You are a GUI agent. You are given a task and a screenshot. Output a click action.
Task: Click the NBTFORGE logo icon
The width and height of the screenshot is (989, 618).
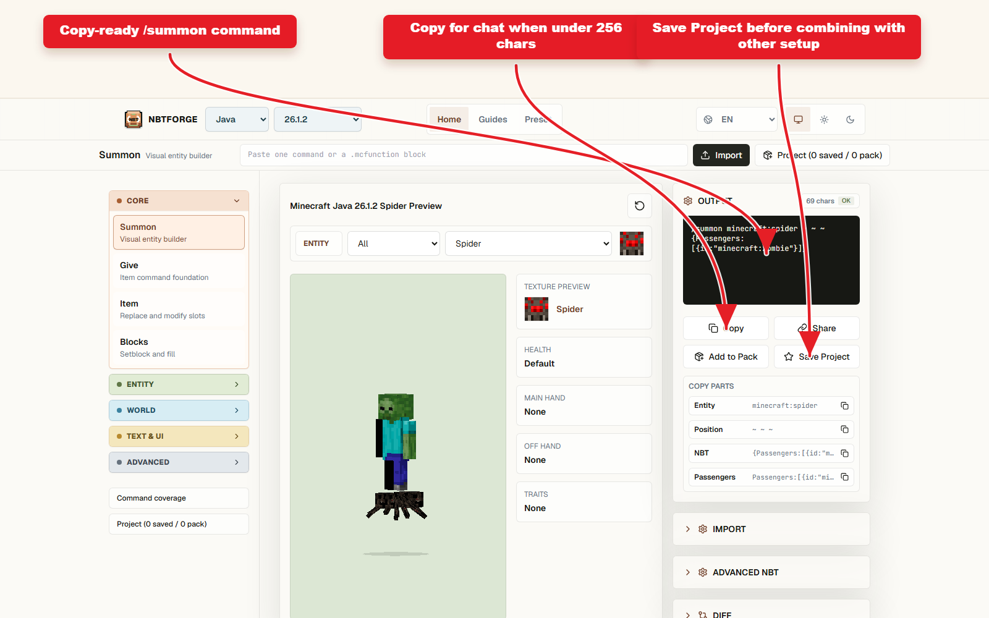click(x=133, y=119)
